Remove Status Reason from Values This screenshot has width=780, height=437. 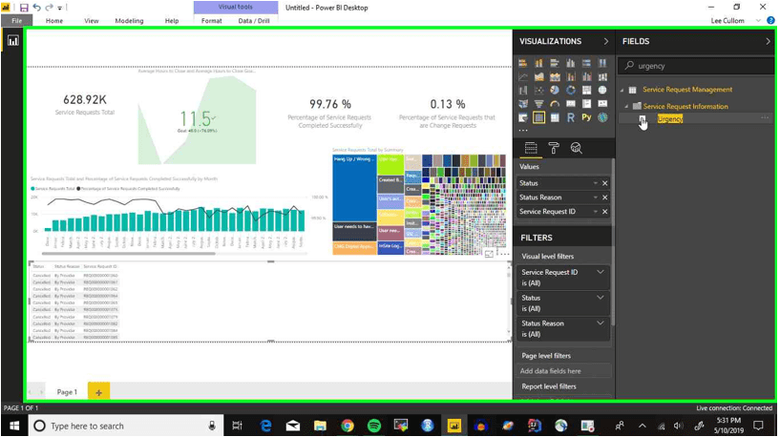coord(605,198)
